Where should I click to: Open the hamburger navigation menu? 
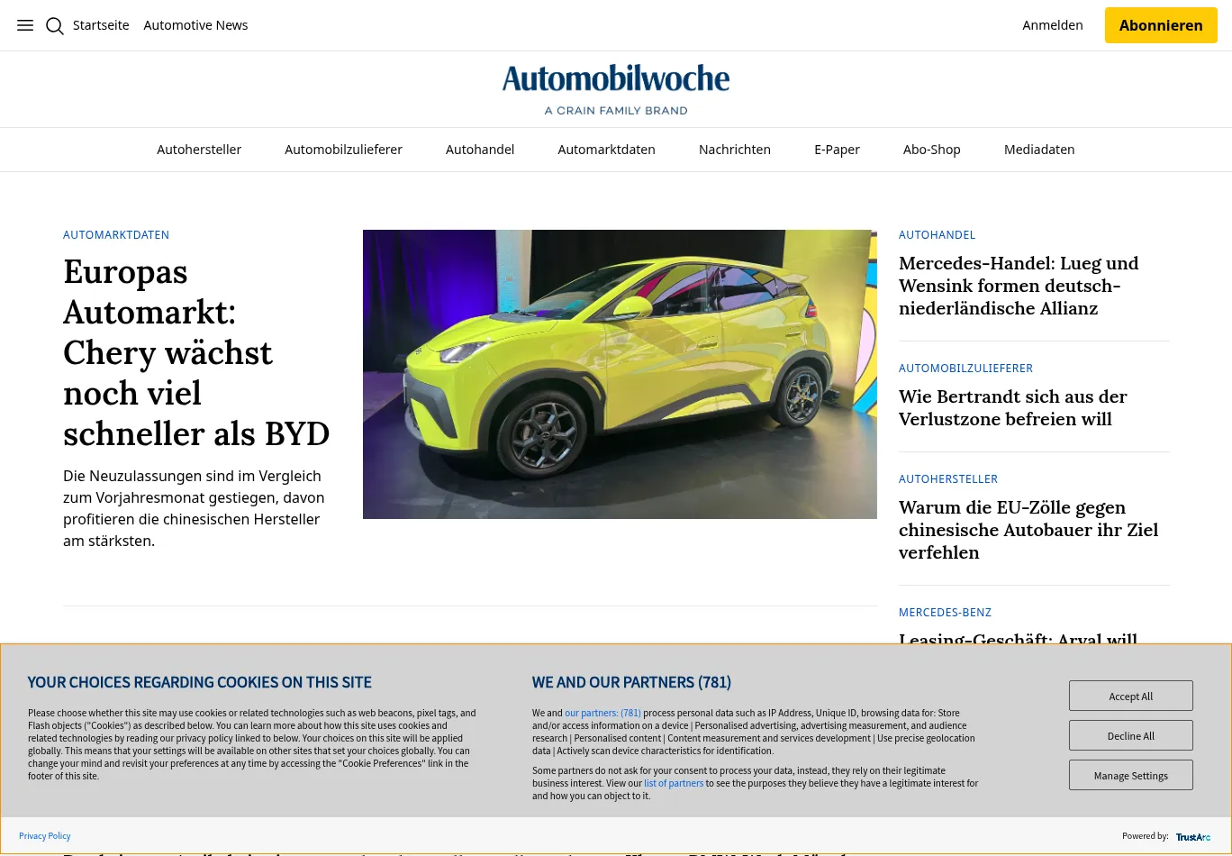tap(24, 25)
